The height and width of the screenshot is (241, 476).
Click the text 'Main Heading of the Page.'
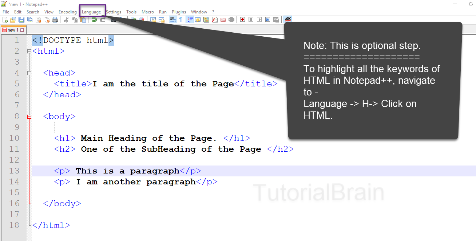[x=149, y=138]
